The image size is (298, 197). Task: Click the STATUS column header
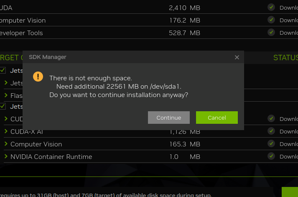coord(285,58)
